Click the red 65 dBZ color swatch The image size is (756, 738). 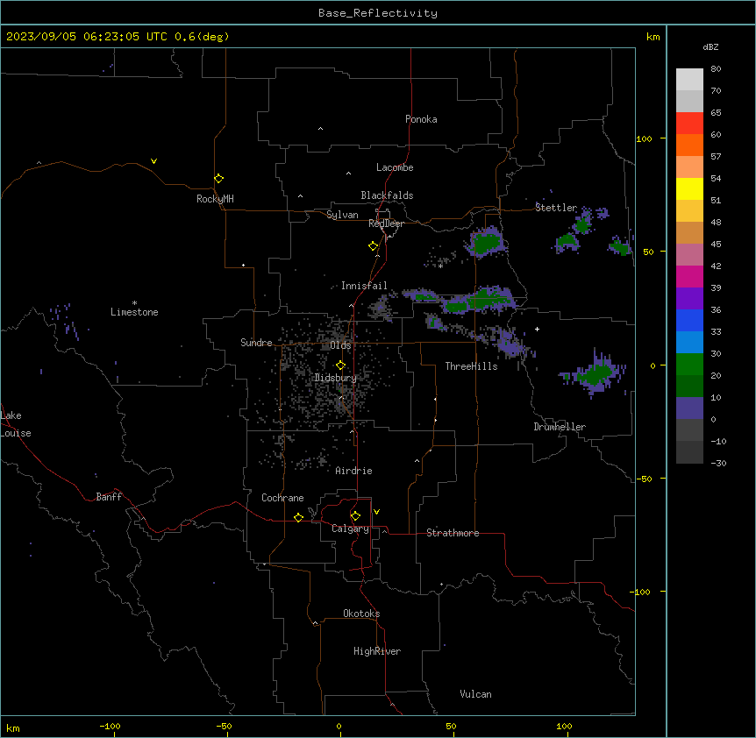689,124
